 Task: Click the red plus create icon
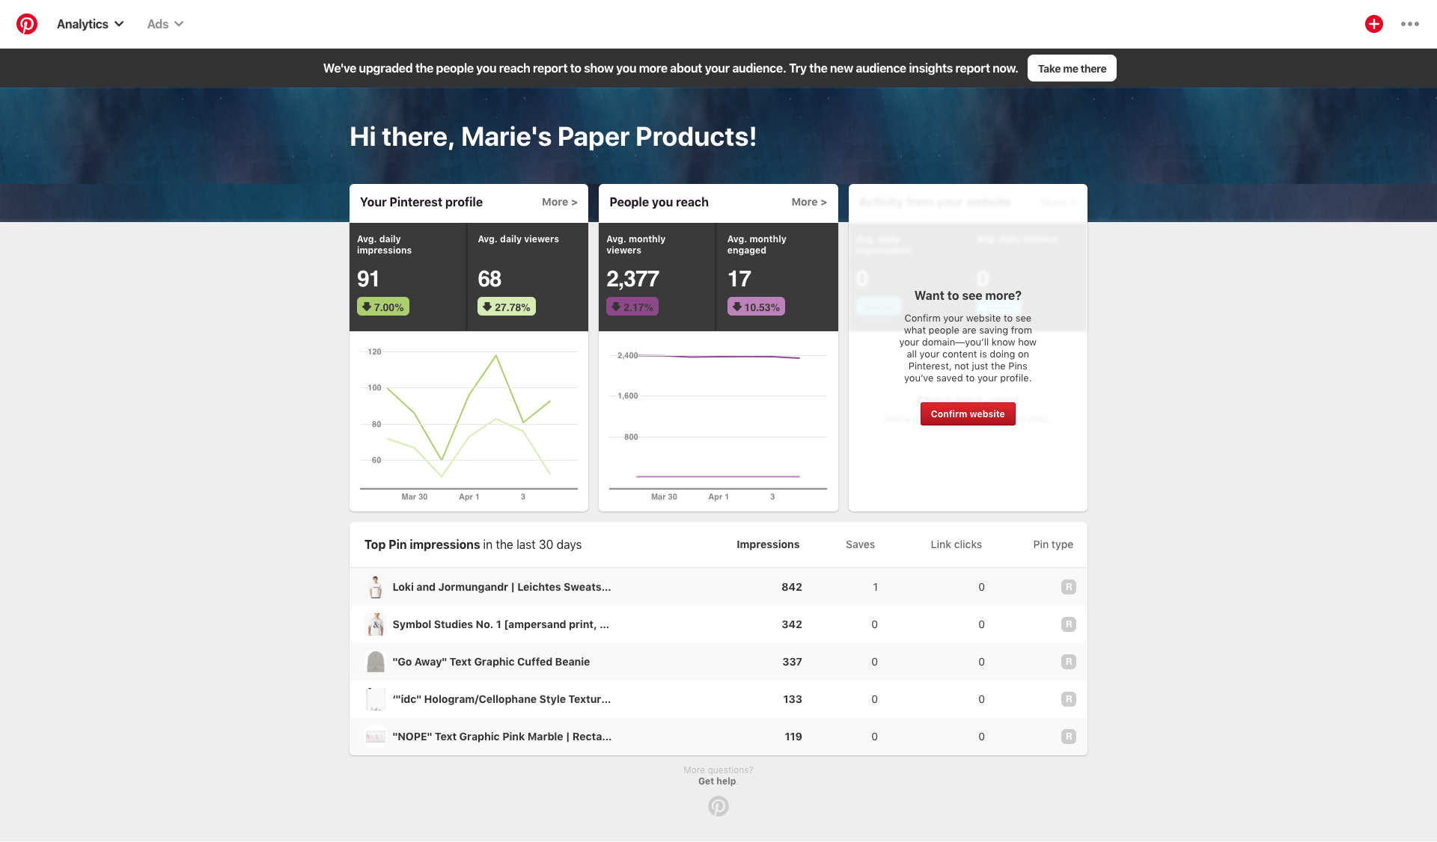(x=1373, y=24)
